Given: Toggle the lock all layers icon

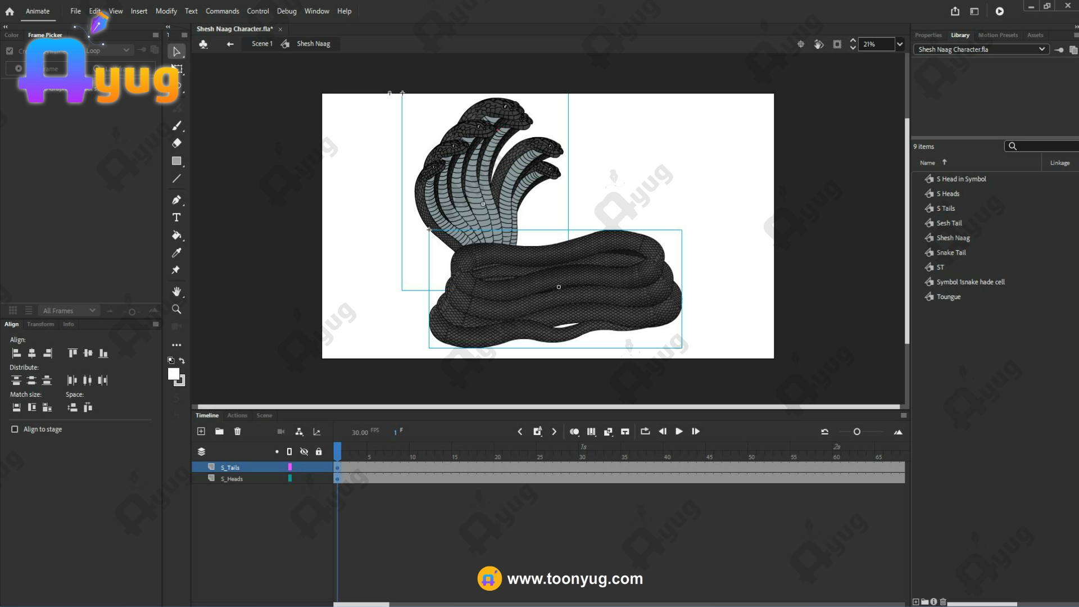Looking at the screenshot, I should point(319,452).
